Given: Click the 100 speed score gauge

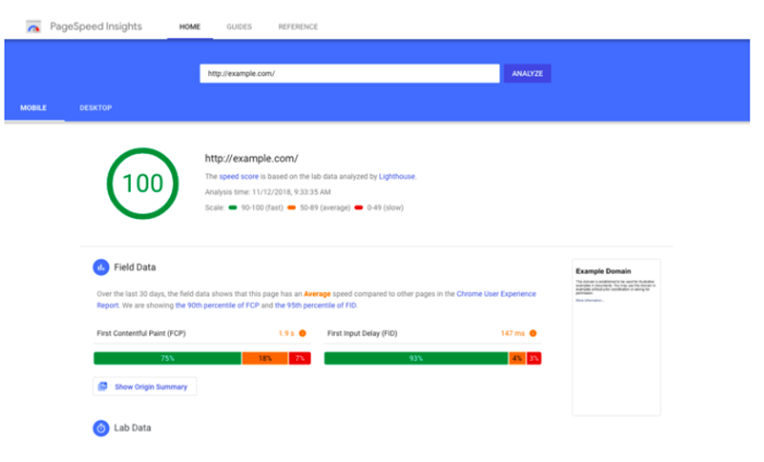Looking at the screenshot, I should point(143,184).
